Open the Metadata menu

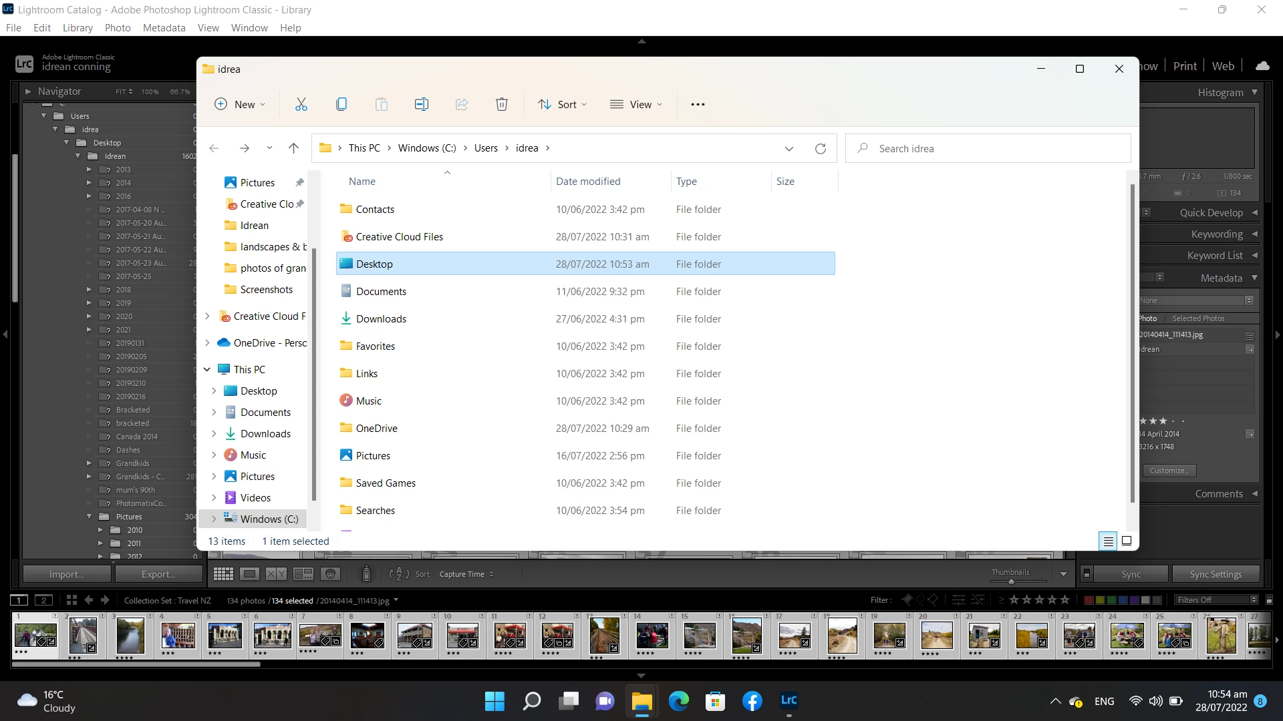click(164, 28)
